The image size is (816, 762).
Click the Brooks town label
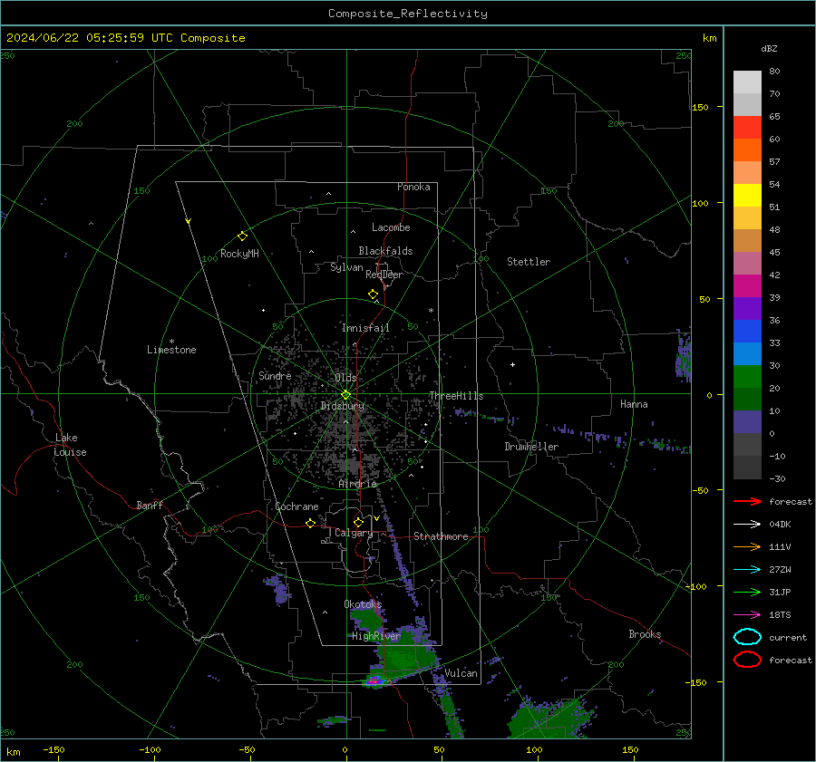[645, 634]
